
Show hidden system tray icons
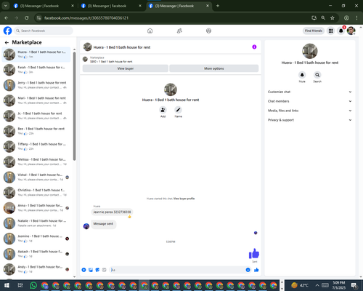click(317, 285)
